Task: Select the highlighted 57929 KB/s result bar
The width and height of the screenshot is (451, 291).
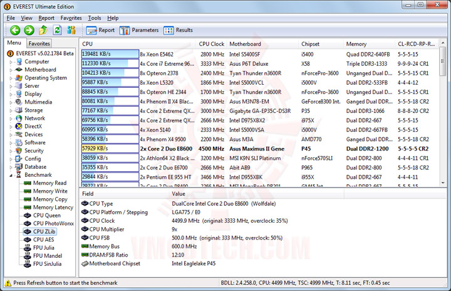Action: (x=110, y=149)
